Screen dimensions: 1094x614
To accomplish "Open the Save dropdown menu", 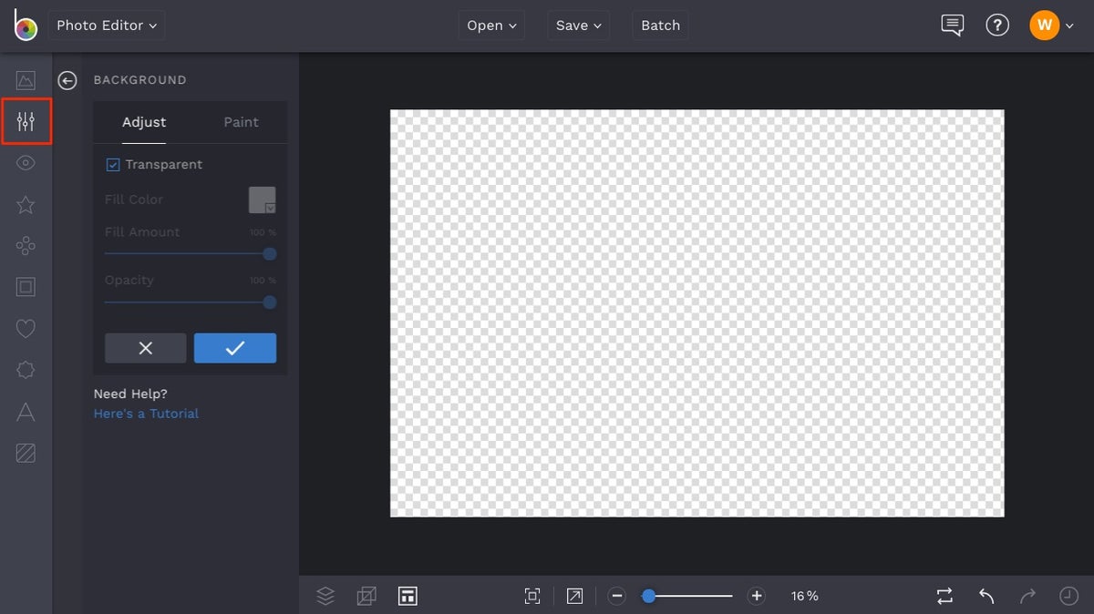I will [578, 25].
